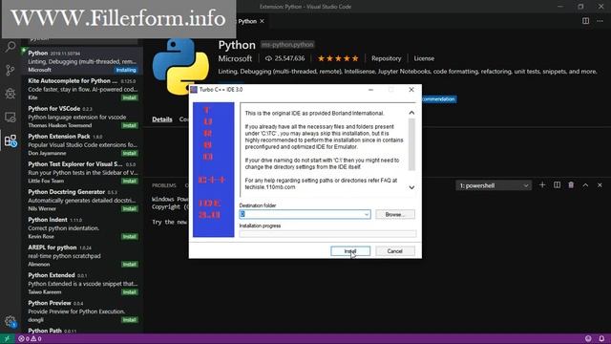Image resolution: width=611 pixels, height=344 pixels.
Task: Open the 1: powershell terminal dropdown
Action: click(493, 185)
